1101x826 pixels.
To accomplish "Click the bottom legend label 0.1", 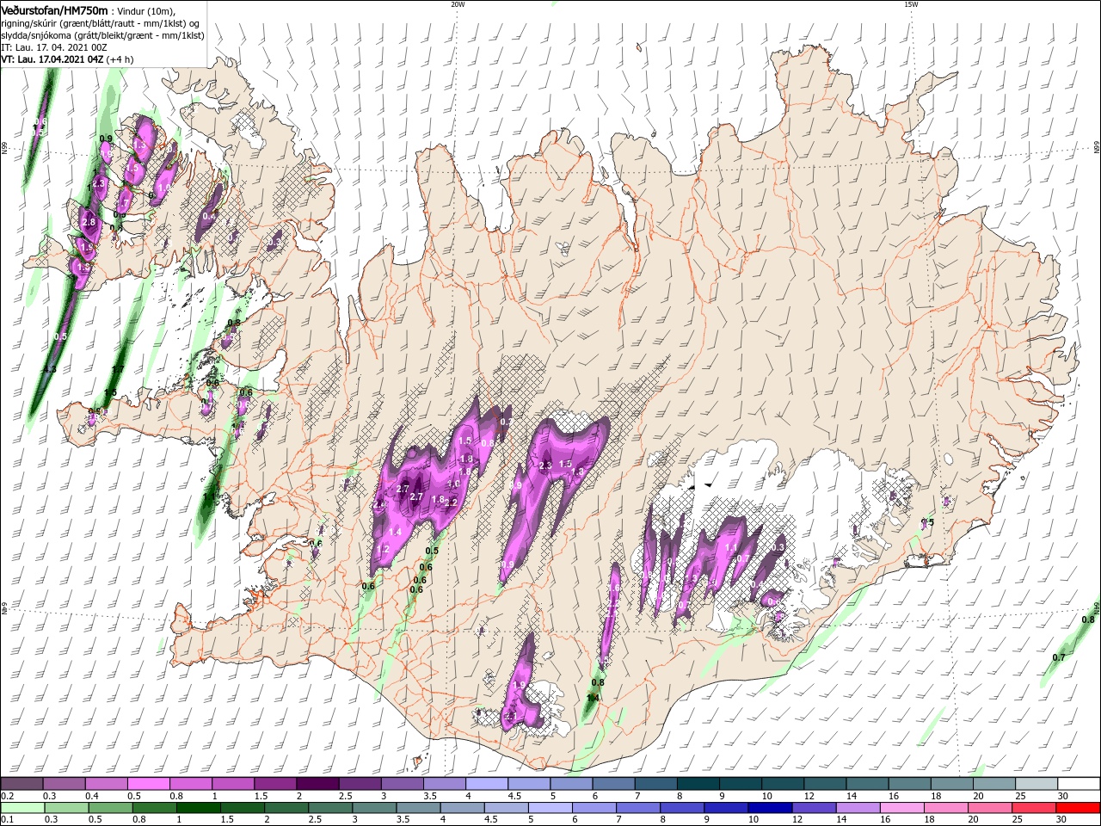I will click(6, 820).
